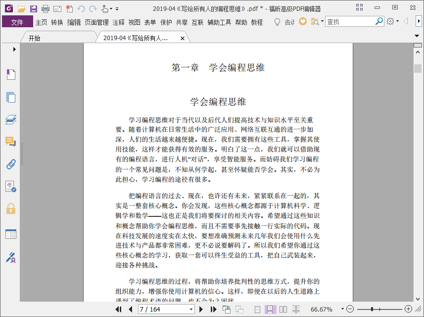This screenshot has height=317, width=424.
Task: Open the Bookmarks panel
Action: pos(11,74)
